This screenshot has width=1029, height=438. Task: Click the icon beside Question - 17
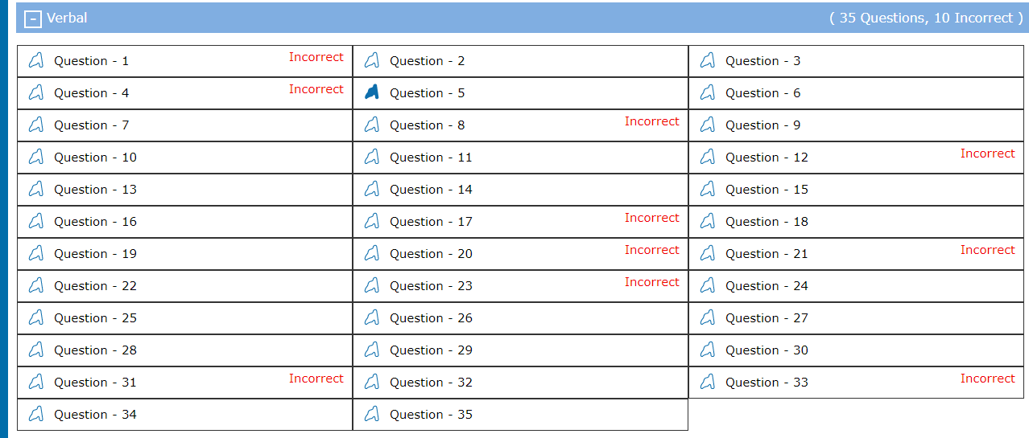(371, 222)
